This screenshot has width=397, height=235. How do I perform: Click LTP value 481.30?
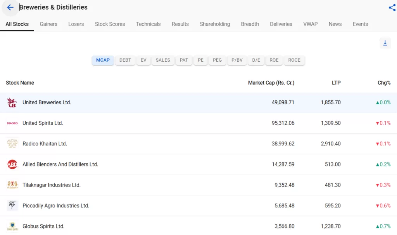coord(333,185)
